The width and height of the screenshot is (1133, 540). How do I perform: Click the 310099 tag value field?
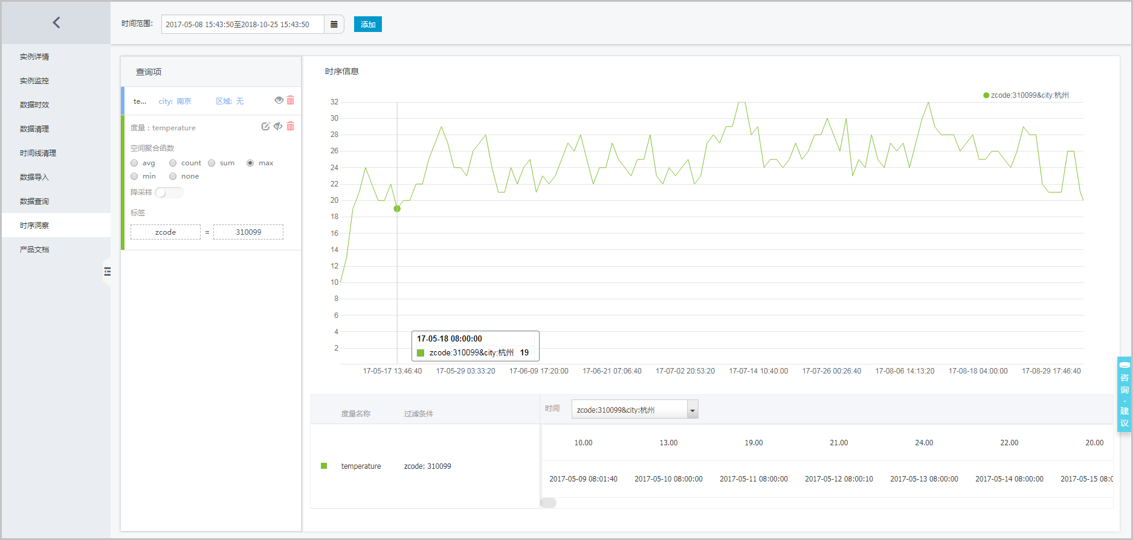click(248, 232)
